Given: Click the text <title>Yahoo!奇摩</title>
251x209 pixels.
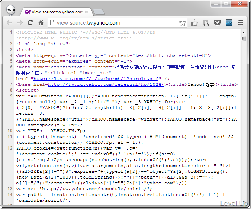Looking at the screenshot, I should click(202, 84).
